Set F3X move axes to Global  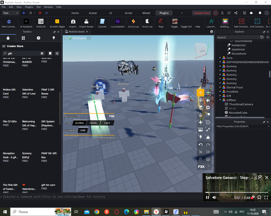coord(80,123)
